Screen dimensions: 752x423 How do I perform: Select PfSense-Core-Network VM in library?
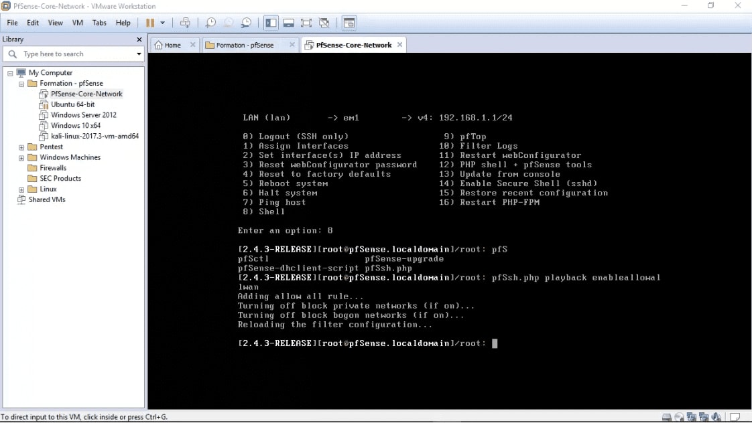pos(86,94)
